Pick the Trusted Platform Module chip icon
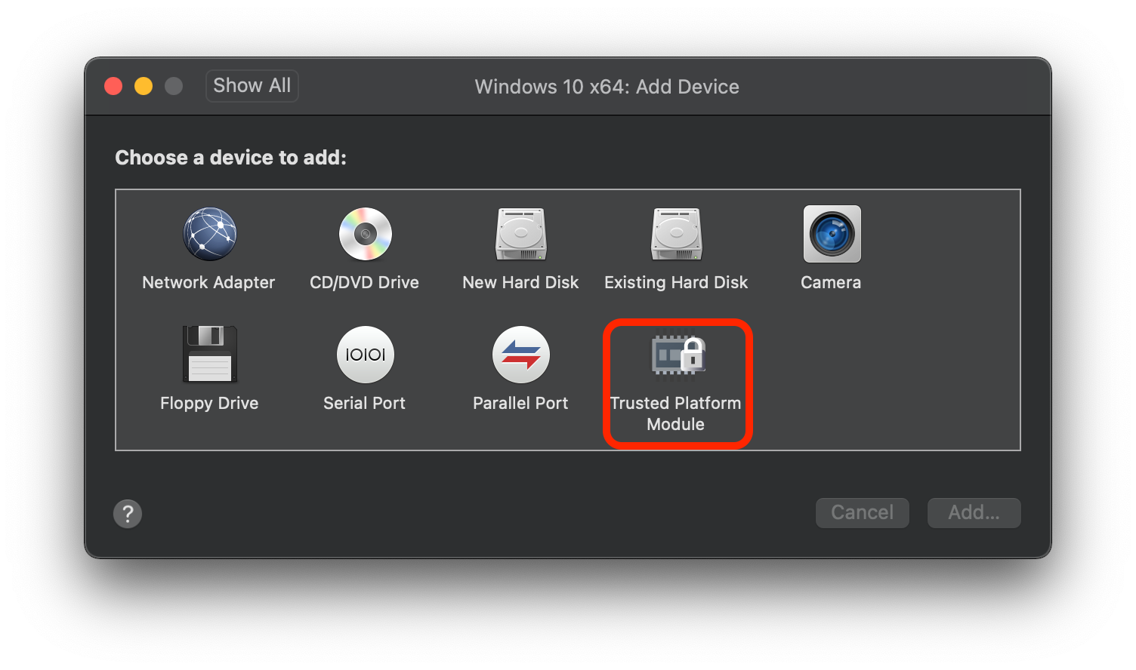The image size is (1136, 670). click(x=678, y=355)
